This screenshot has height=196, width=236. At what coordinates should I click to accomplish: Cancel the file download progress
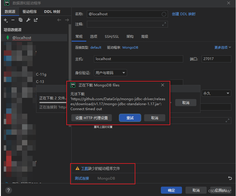tap(186, 103)
